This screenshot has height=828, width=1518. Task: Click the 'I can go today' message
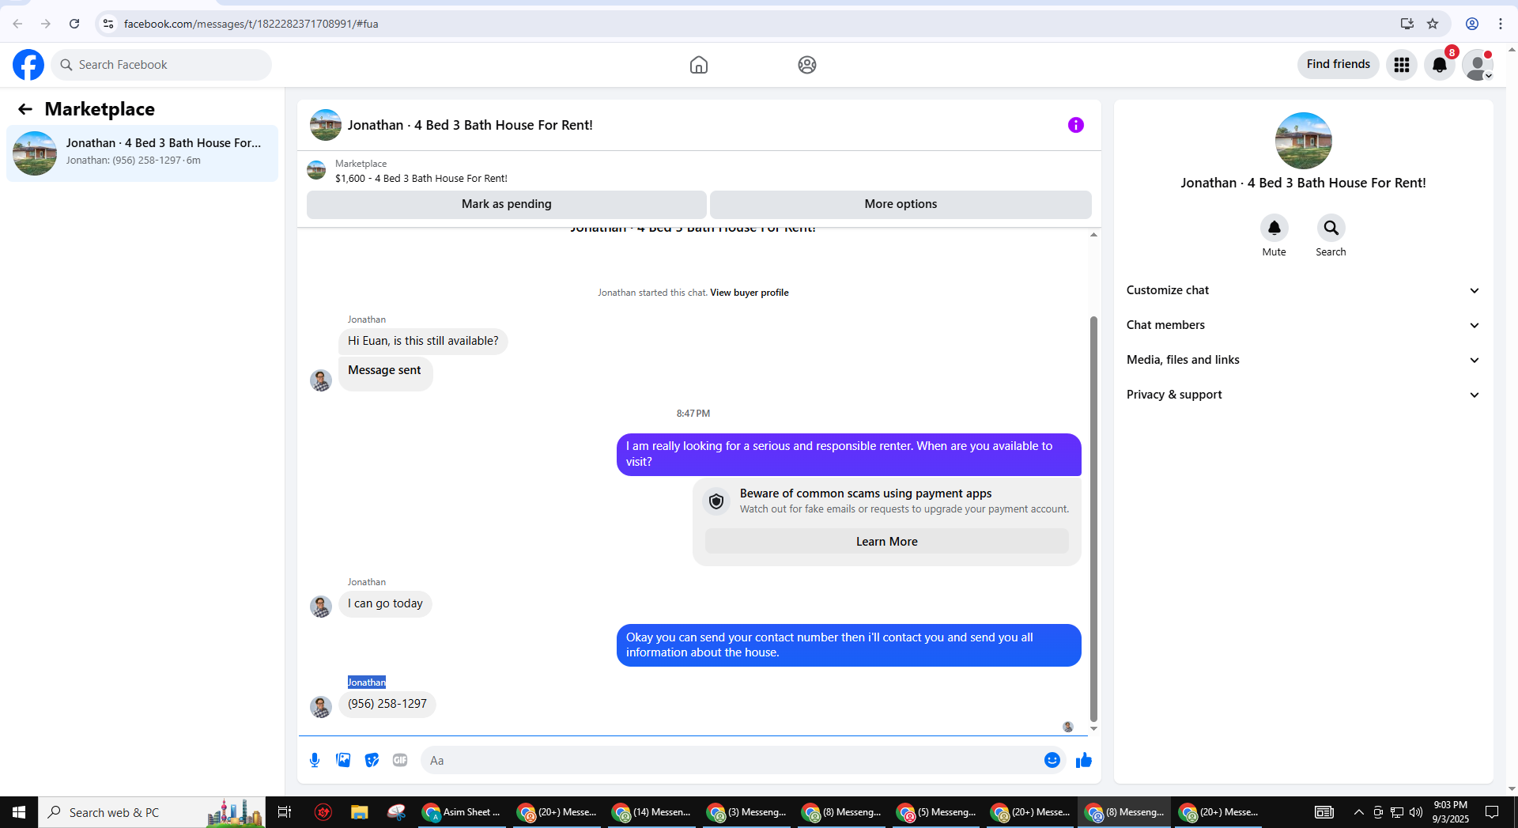(x=385, y=603)
